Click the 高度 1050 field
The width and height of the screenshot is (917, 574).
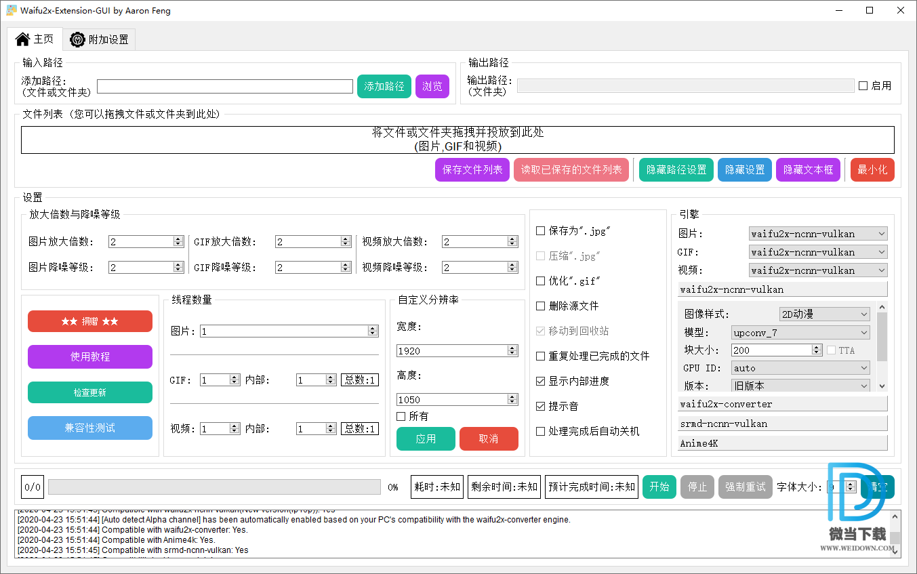(457, 399)
